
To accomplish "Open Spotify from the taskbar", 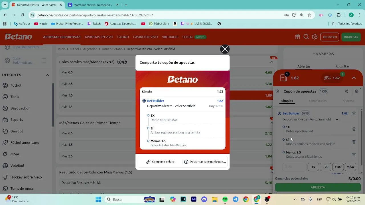I will [225, 199].
